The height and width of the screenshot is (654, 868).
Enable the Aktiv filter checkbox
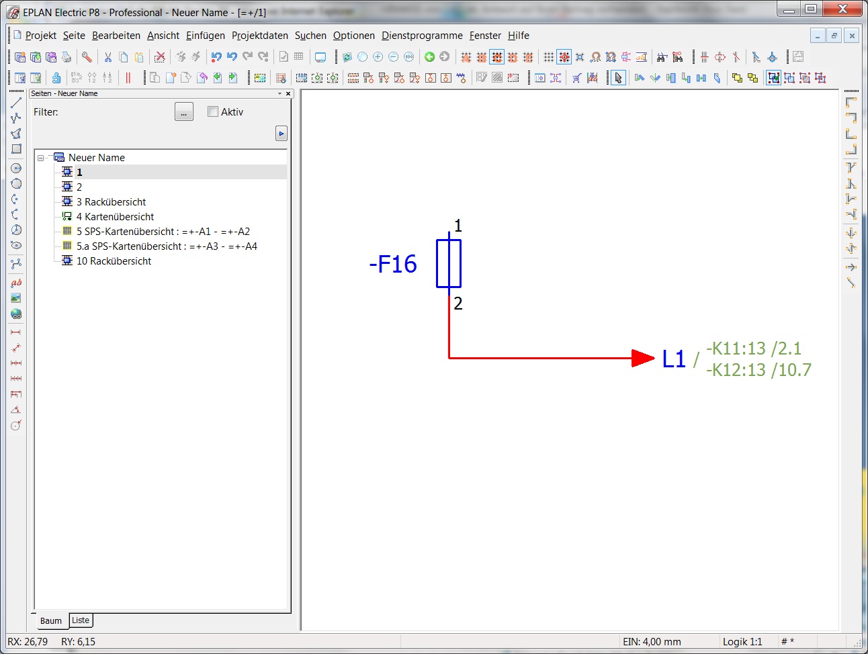point(213,112)
